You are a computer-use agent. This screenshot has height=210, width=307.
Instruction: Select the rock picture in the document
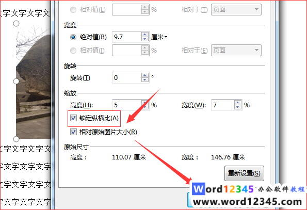(34, 81)
